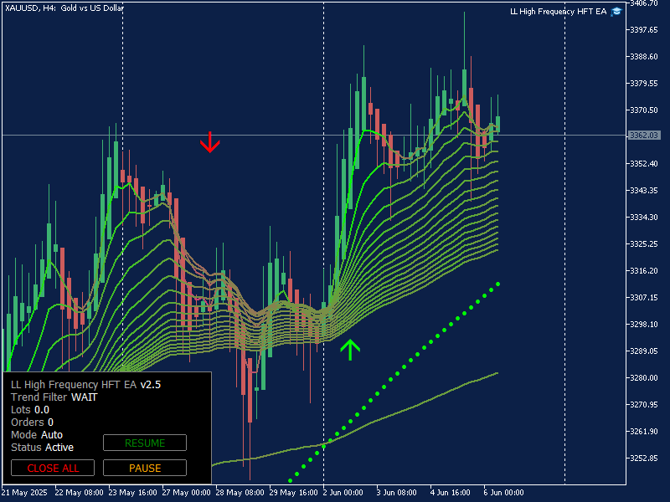Click the 2 Jun 00:00 time label
Image resolution: width=670 pixels, height=502 pixels.
343,492
